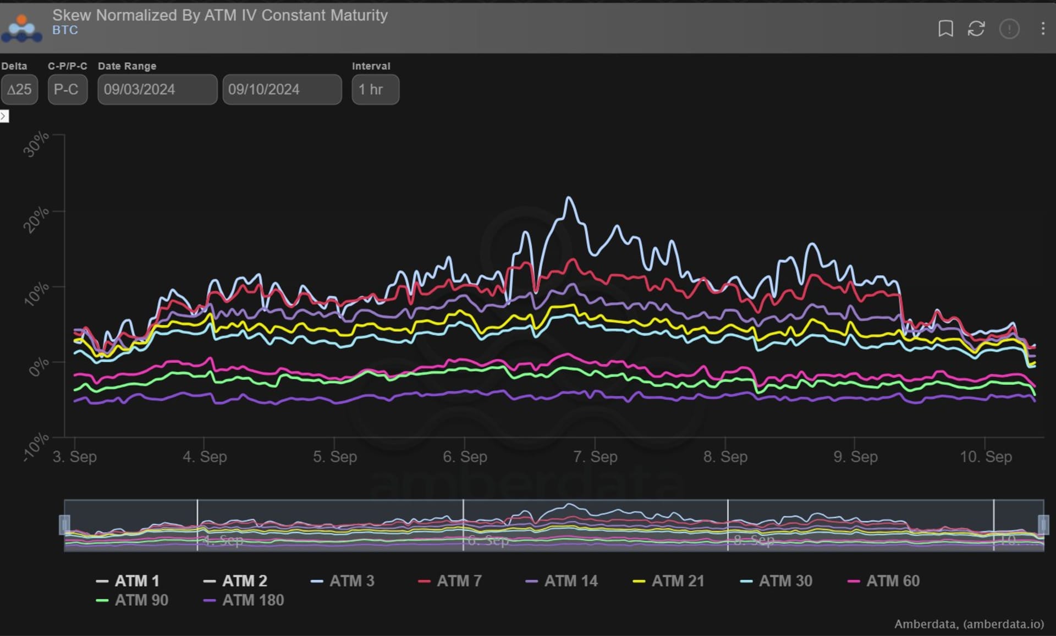Grab the right navigator range handle
Viewport: 1056px width, 636px height.
1043,525
